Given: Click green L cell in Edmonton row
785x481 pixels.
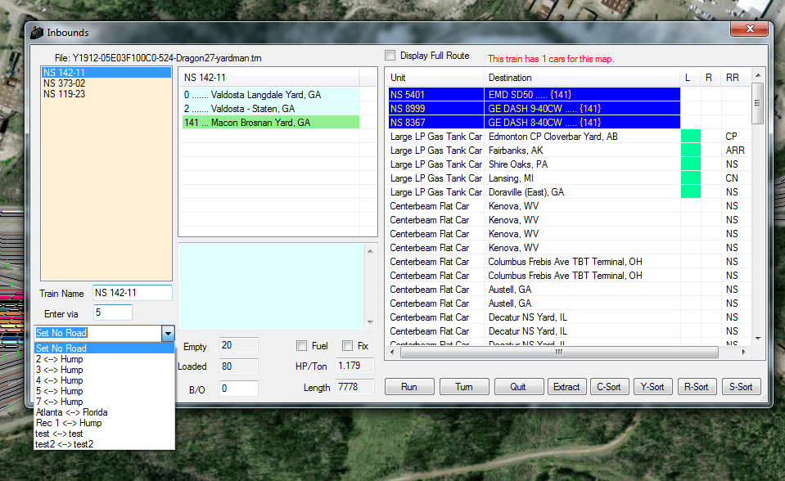Looking at the screenshot, I should (x=690, y=137).
